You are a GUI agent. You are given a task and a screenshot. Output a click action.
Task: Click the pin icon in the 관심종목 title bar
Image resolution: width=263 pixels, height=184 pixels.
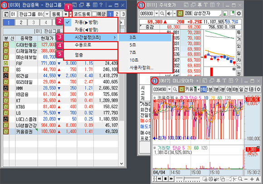(88, 5)
